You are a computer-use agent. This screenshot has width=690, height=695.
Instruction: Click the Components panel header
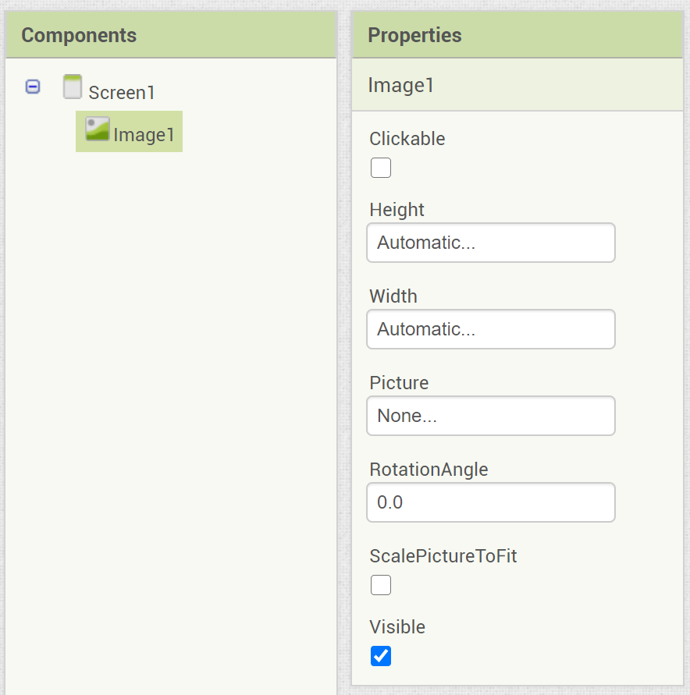79,35
